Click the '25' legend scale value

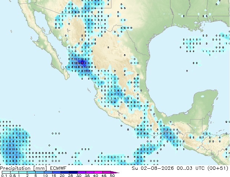pos(70,176)
